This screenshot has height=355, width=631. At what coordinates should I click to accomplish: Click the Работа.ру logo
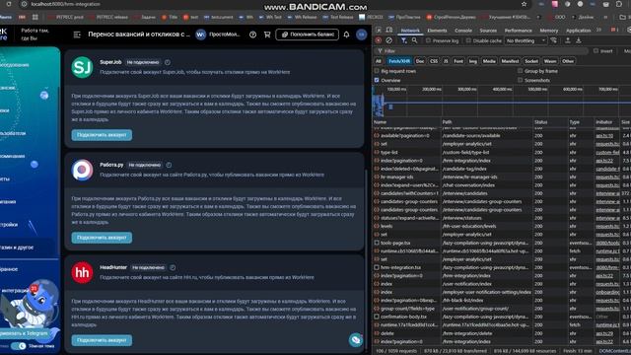(x=82, y=170)
